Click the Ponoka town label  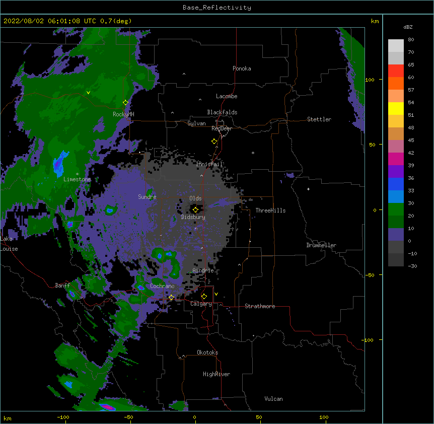coord(242,68)
